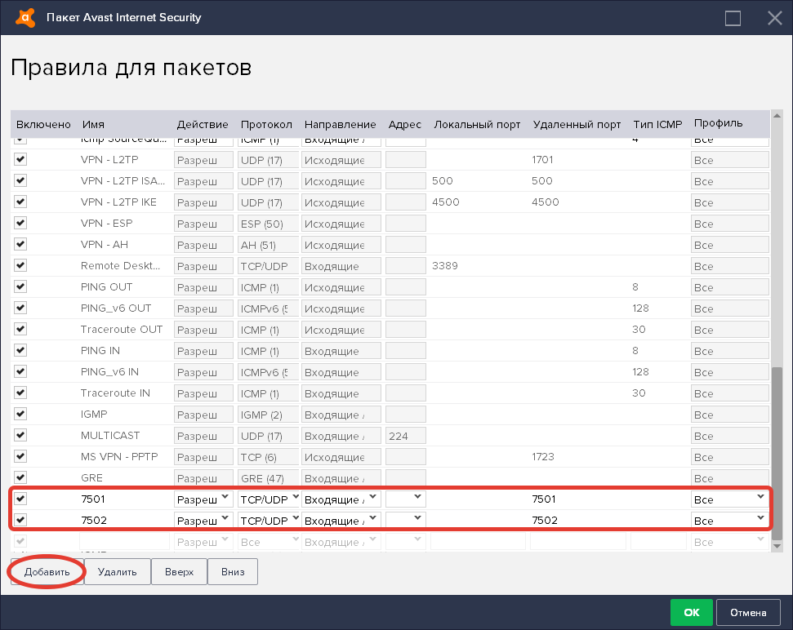Viewport: 793px width, 630px height.
Task: Select the VPN - L2TP IKE rule name
Action: [118, 202]
